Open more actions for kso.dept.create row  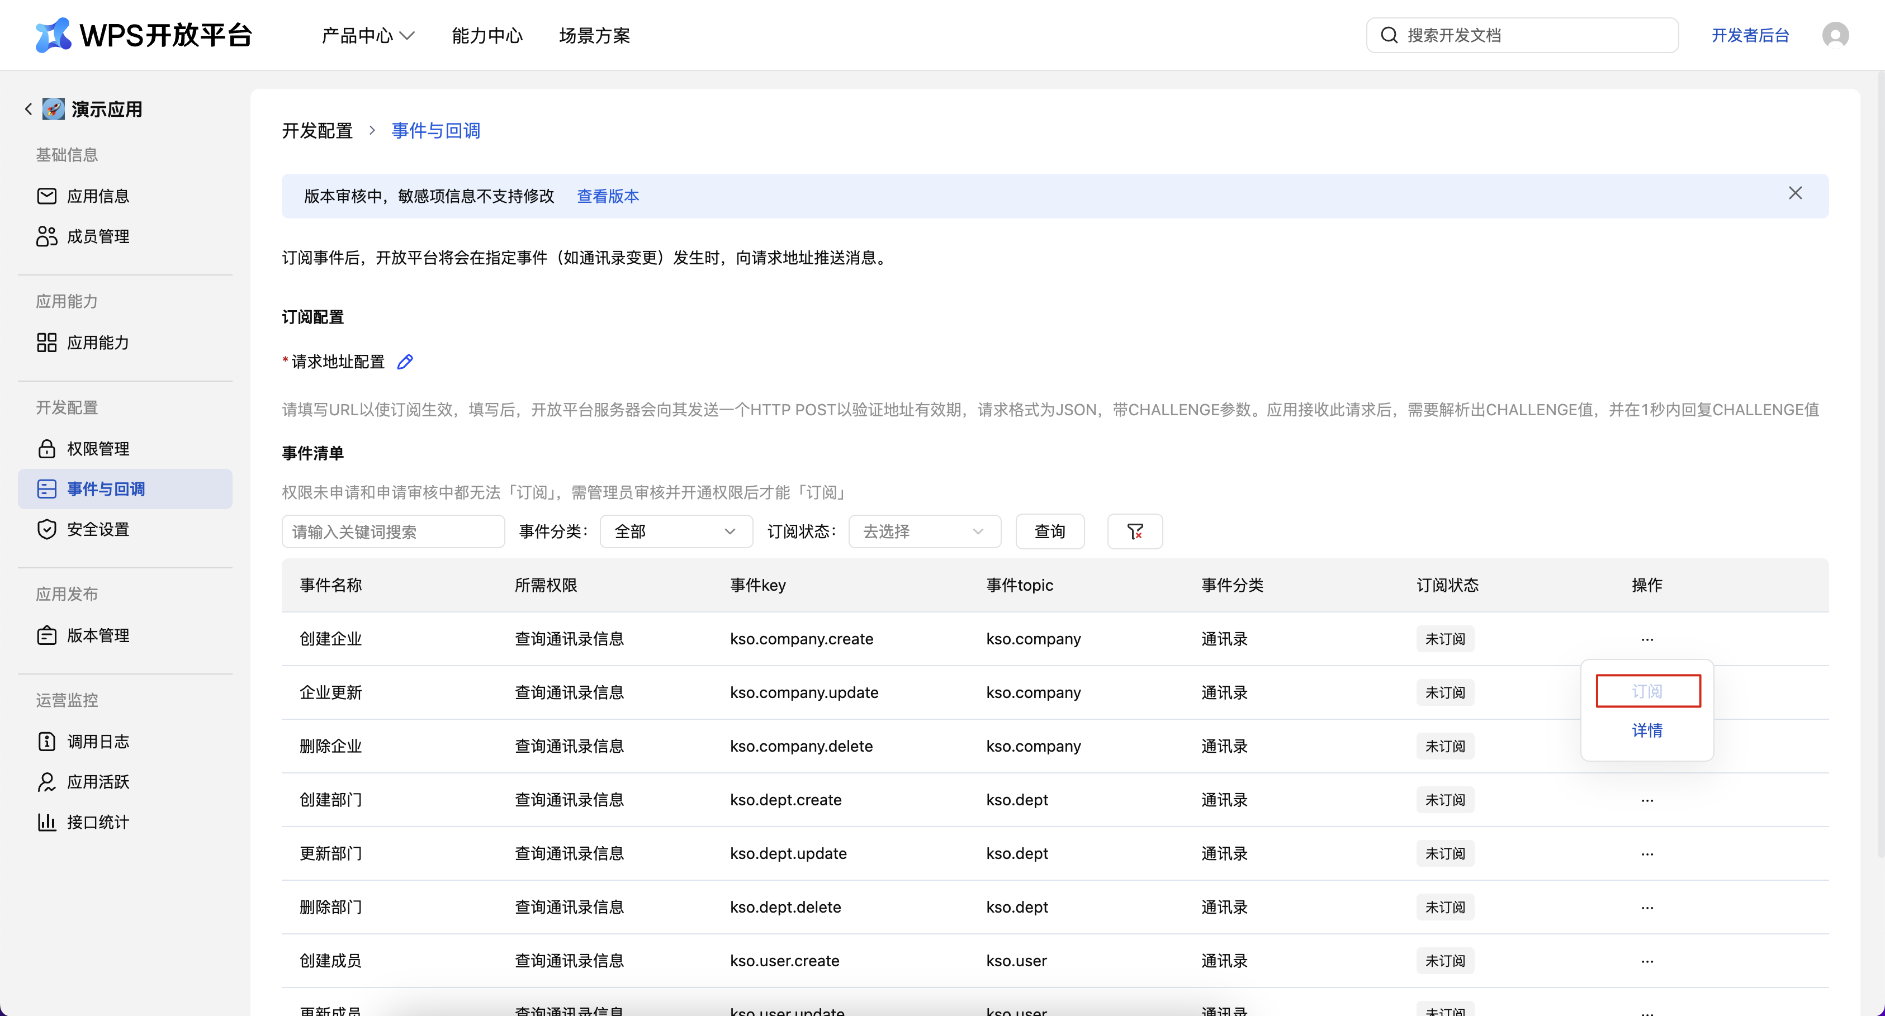point(1646,800)
